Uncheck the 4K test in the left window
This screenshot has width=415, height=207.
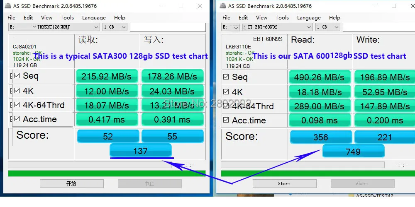17,91
